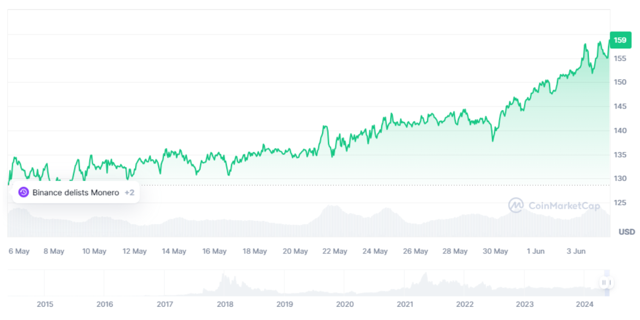Click the 155 price axis label
Screen dimensions: 640x320
point(619,59)
